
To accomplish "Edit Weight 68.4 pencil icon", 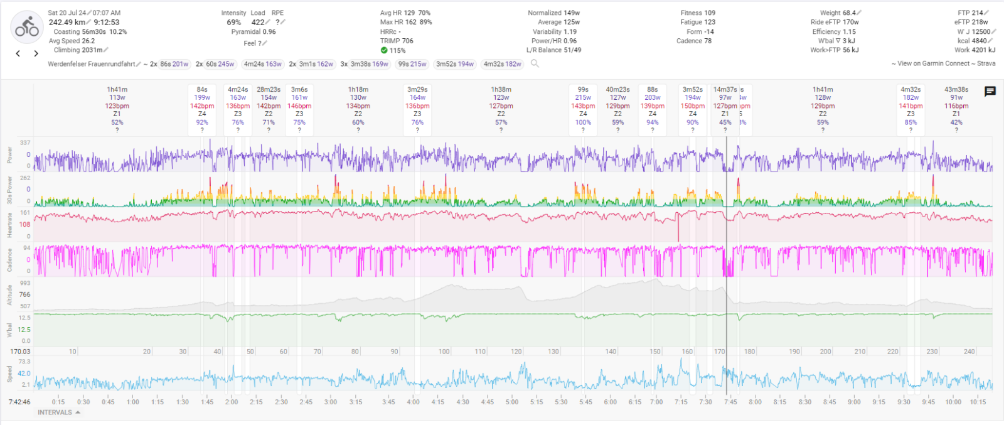I will coord(859,13).
